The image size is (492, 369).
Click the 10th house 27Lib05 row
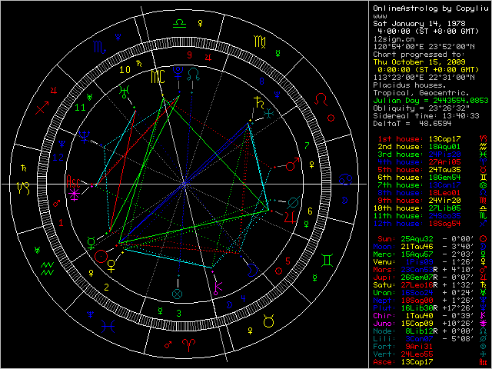pyautogui.click(x=415, y=208)
